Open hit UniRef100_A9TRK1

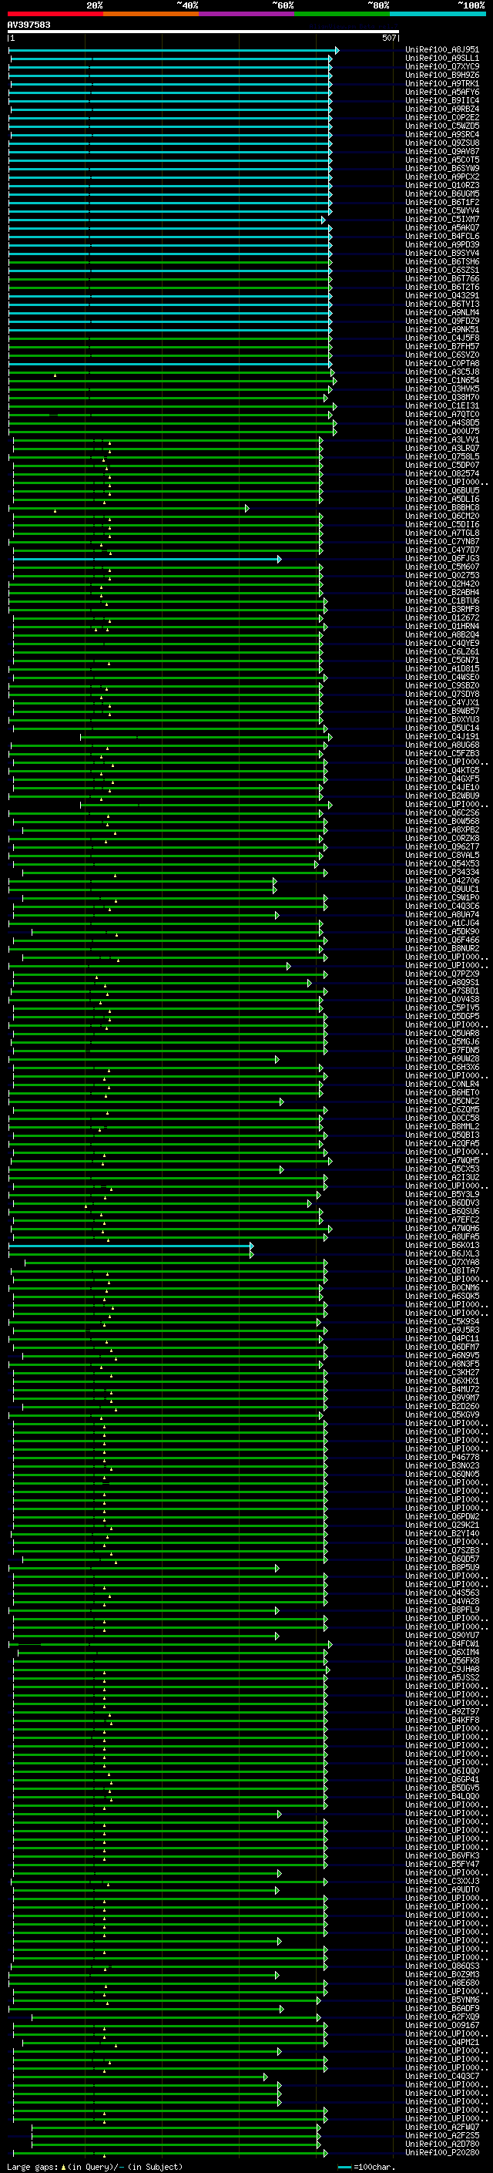(442, 83)
